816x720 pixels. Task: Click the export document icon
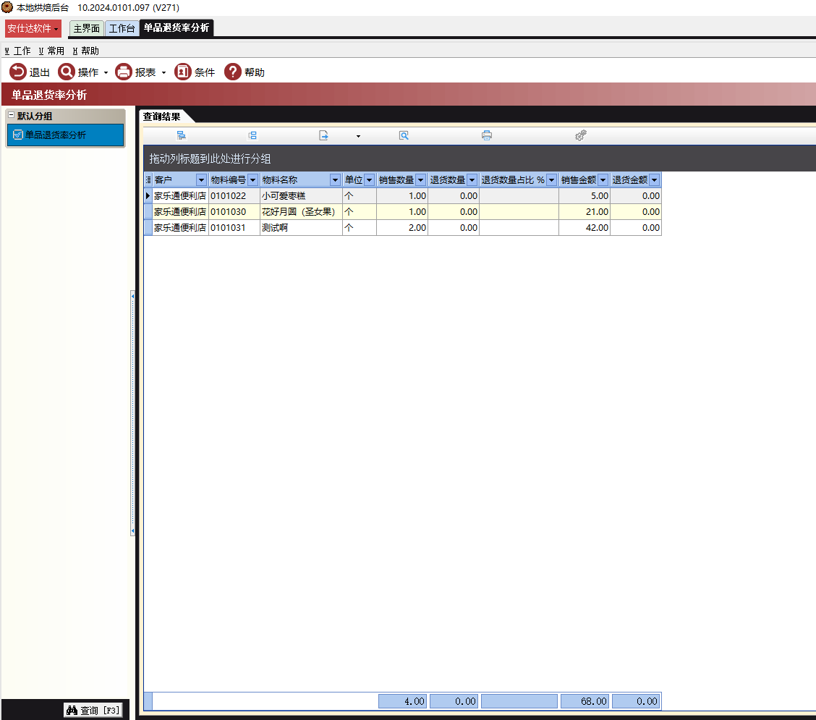(x=323, y=135)
